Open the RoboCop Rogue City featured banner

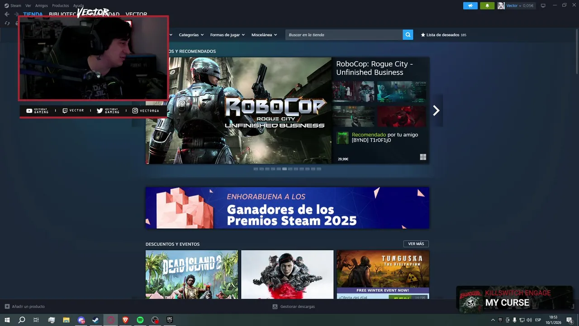point(238,110)
